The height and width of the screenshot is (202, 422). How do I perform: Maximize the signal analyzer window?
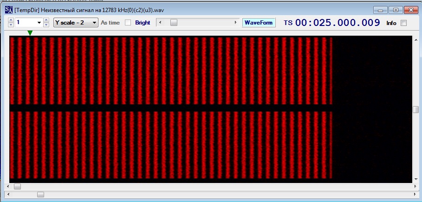pyautogui.click(x=396, y=10)
